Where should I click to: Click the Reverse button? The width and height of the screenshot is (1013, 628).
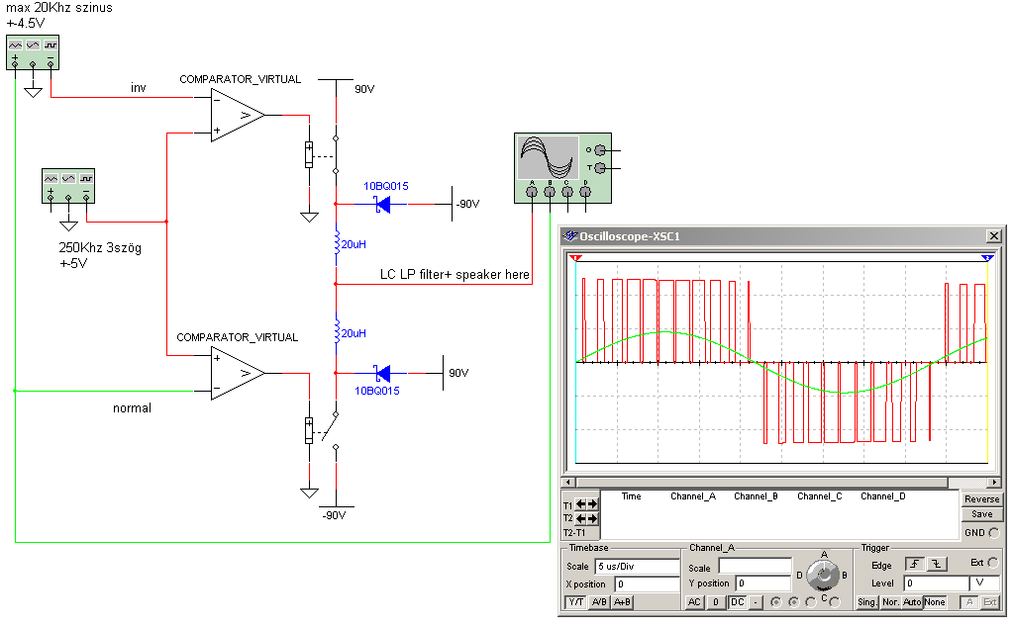pyautogui.click(x=982, y=499)
